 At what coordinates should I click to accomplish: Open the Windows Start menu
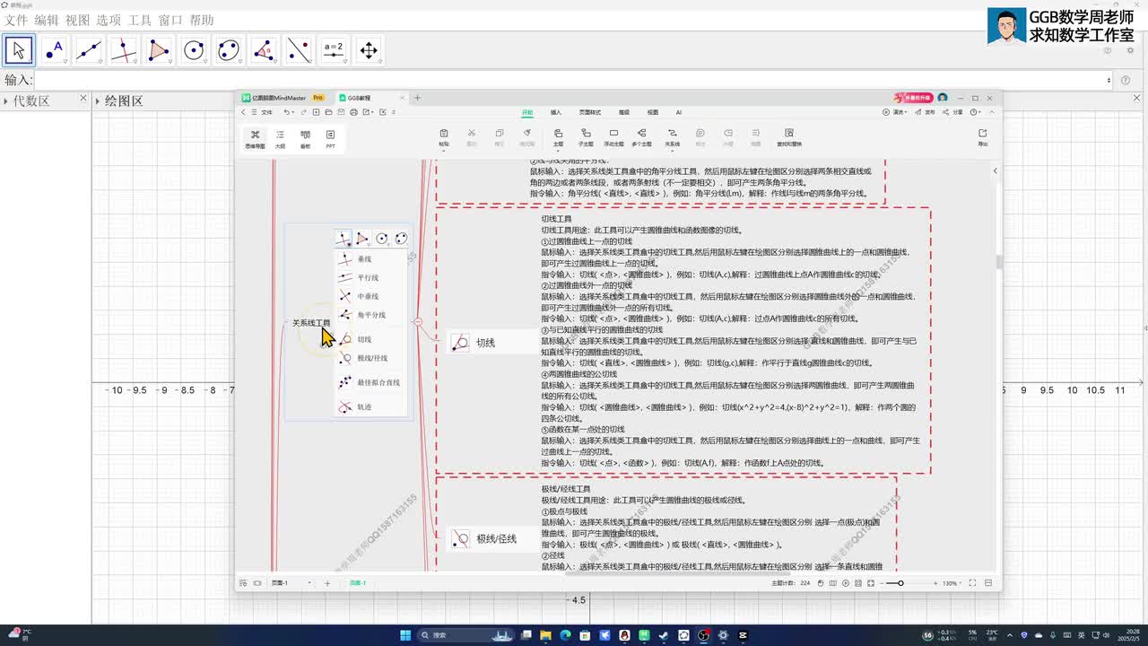[x=405, y=635]
